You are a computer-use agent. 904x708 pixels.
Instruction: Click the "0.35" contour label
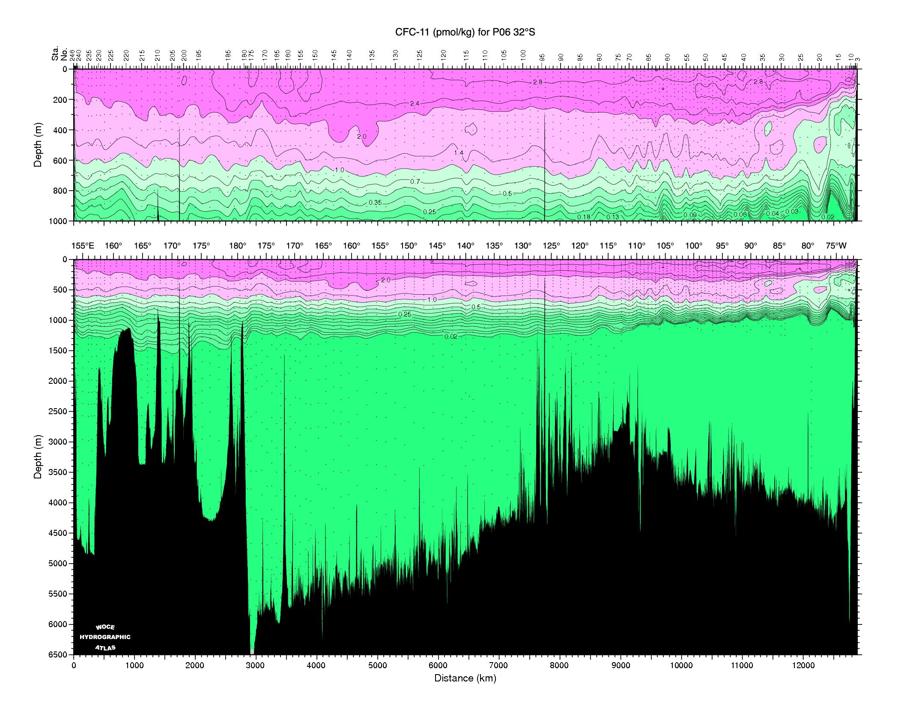click(x=375, y=203)
